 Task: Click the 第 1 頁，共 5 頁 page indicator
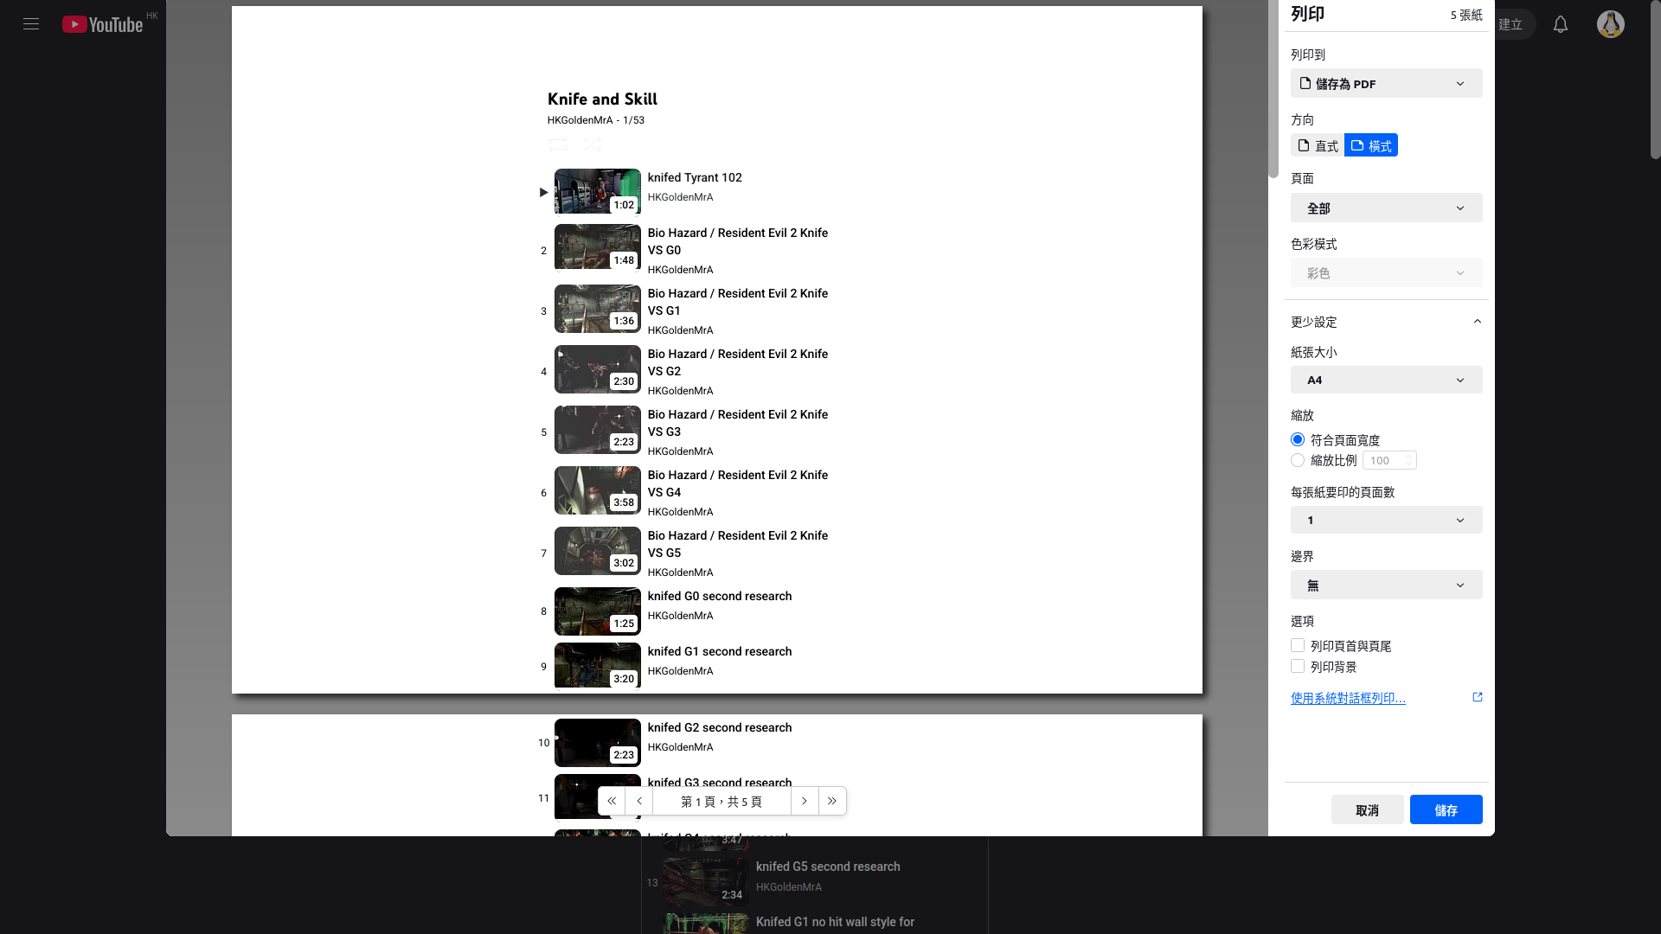(721, 802)
